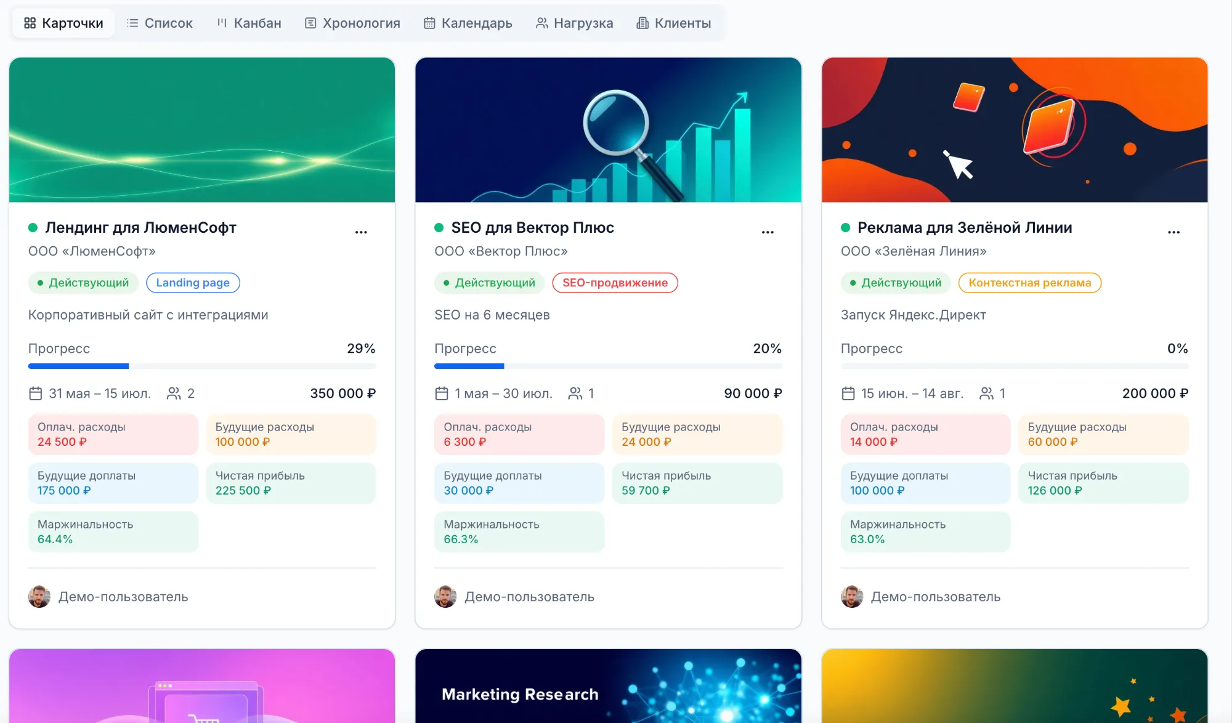Click green status dot beside Лендинг для ЛюменСофт
Viewport: 1232px width, 723px height.
(33, 228)
